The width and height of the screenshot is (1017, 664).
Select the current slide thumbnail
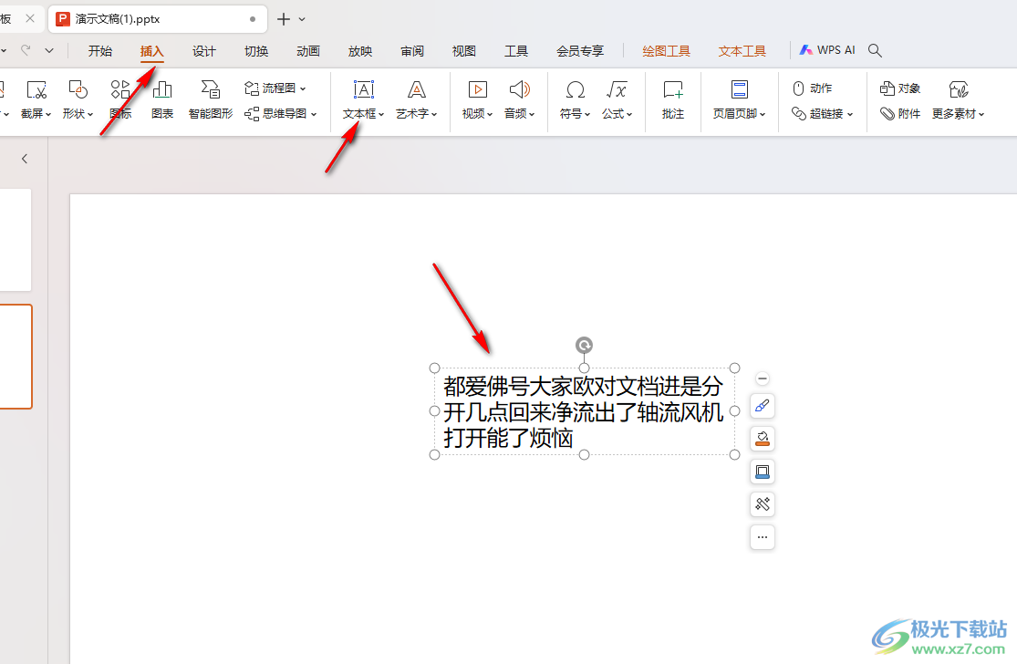[x=16, y=357]
